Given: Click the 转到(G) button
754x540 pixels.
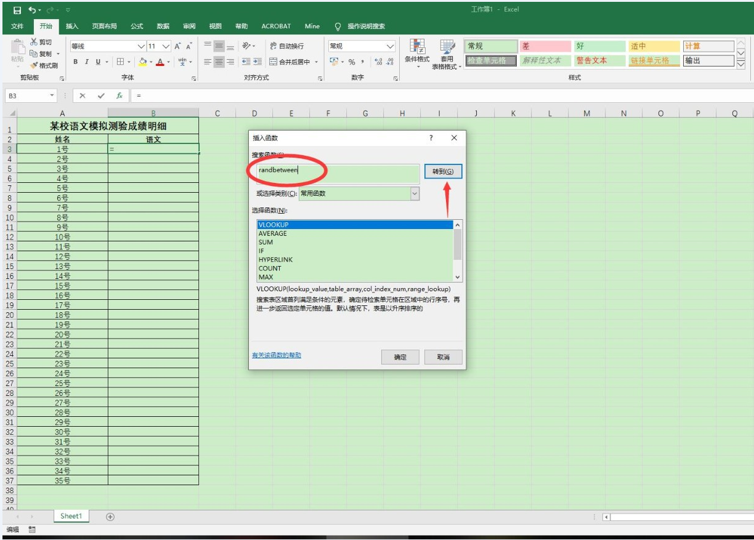Looking at the screenshot, I should [x=443, y=172].
